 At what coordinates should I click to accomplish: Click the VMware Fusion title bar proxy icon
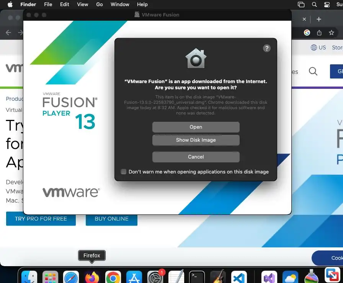click(137, 15)
